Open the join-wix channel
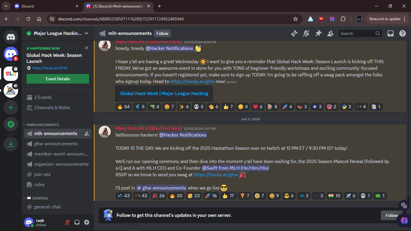The height and width of the screenshot is (231, 411). [x=58, y=174]
